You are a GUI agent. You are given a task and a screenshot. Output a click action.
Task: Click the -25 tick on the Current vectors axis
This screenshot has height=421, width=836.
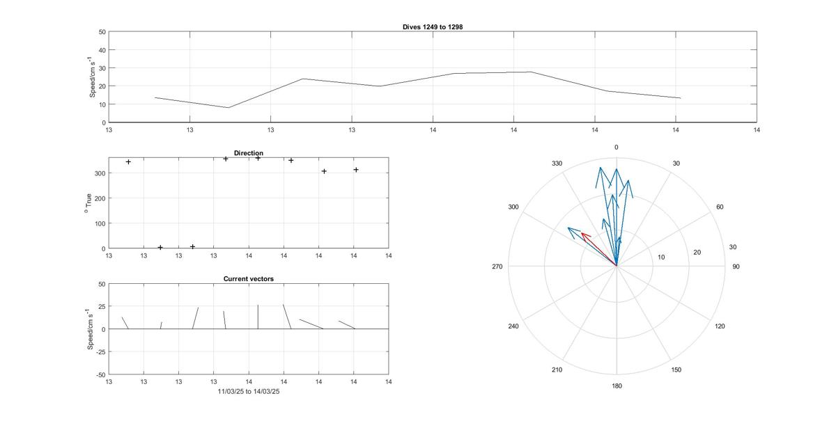coord(100,352)
